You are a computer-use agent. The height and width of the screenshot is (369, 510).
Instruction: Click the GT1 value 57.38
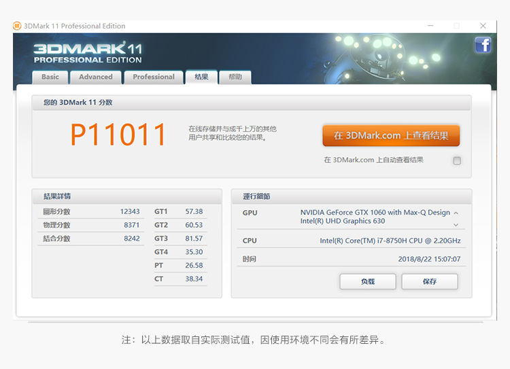click(194, 211)
